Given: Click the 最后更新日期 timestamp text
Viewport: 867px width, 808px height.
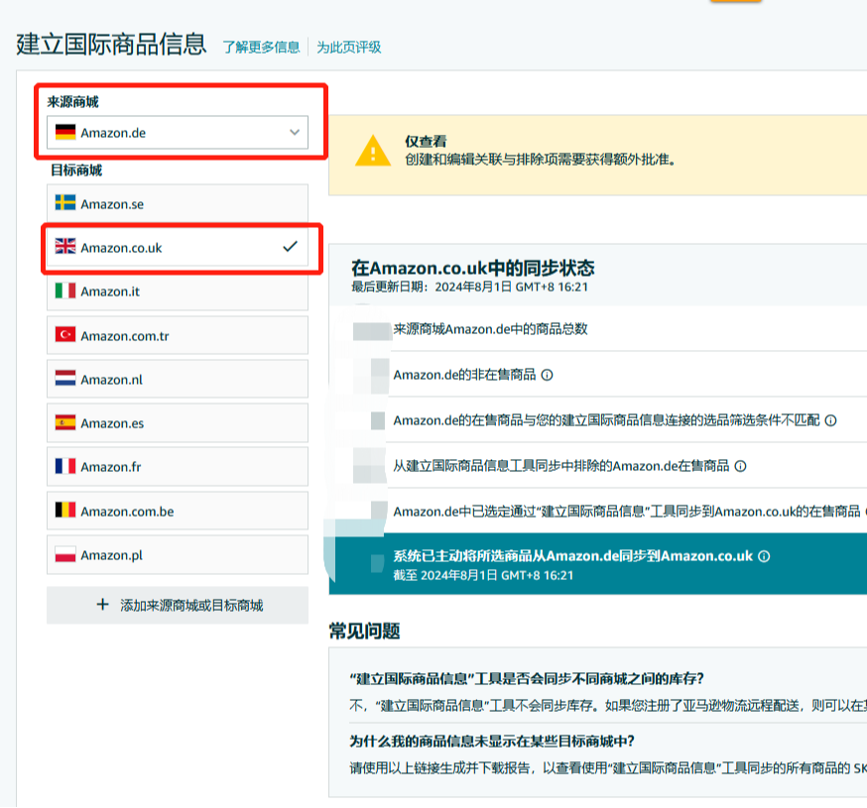Looking at the screenshot, I should [469, 287].
